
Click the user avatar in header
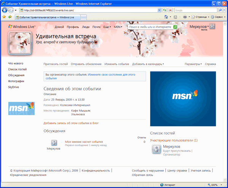tap(212, 26)
